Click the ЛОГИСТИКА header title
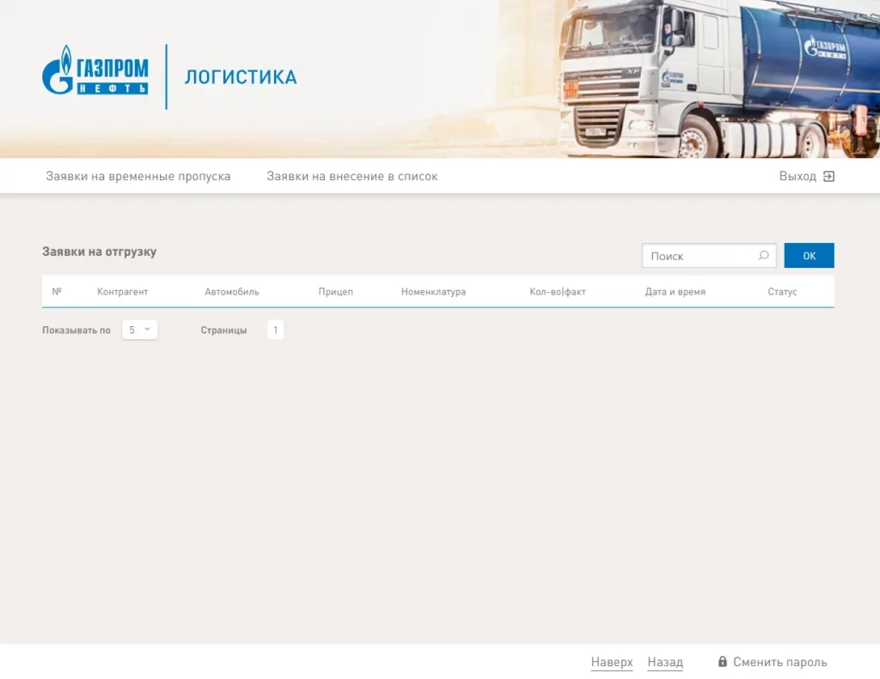Image resolution: width=880 pixels, height=679 pixels. (x=241, y=76)
